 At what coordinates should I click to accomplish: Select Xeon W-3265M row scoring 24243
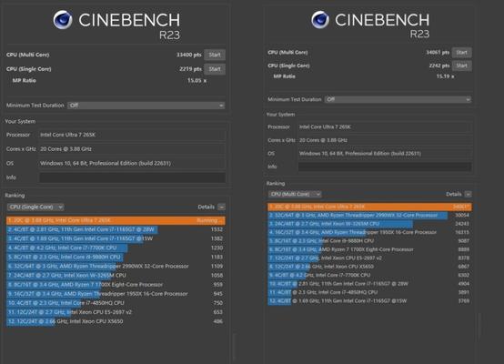[369, 224]
